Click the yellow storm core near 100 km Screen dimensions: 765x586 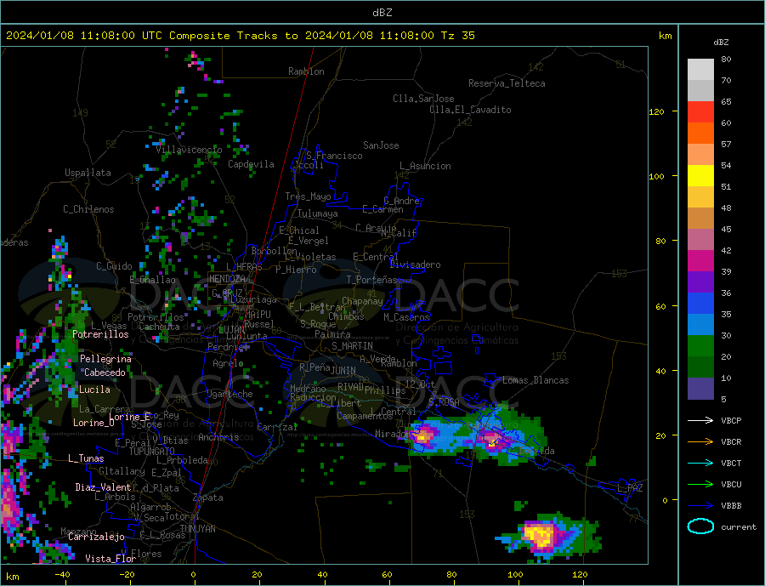539,535
